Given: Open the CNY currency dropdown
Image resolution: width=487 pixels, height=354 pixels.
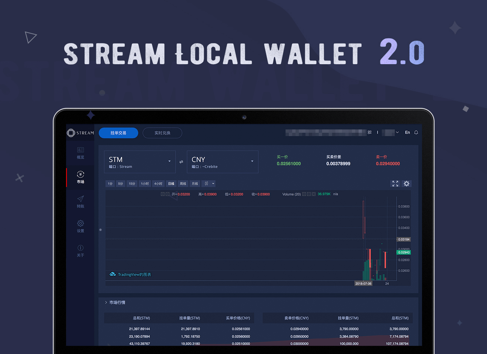Looking at the screenshot, I should pyautogui.click(x=222, y=162).
